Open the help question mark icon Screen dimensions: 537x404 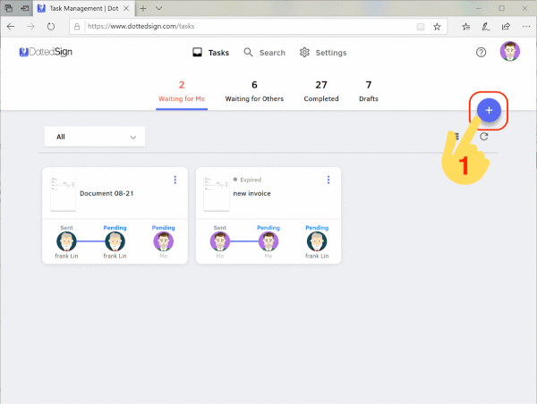(x=481, y=53)
